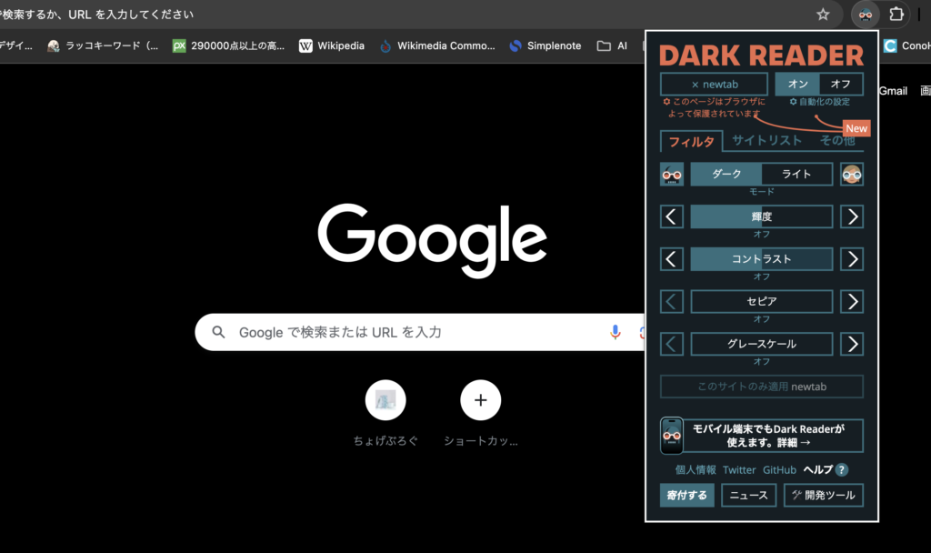
Task: Click the light-mode character icon beside ライト
Action: pyautogui.click(x=851, y=174)
